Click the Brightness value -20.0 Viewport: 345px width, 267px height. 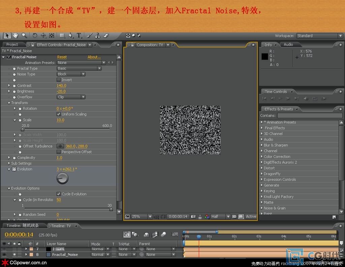click(x=61, y=91)
